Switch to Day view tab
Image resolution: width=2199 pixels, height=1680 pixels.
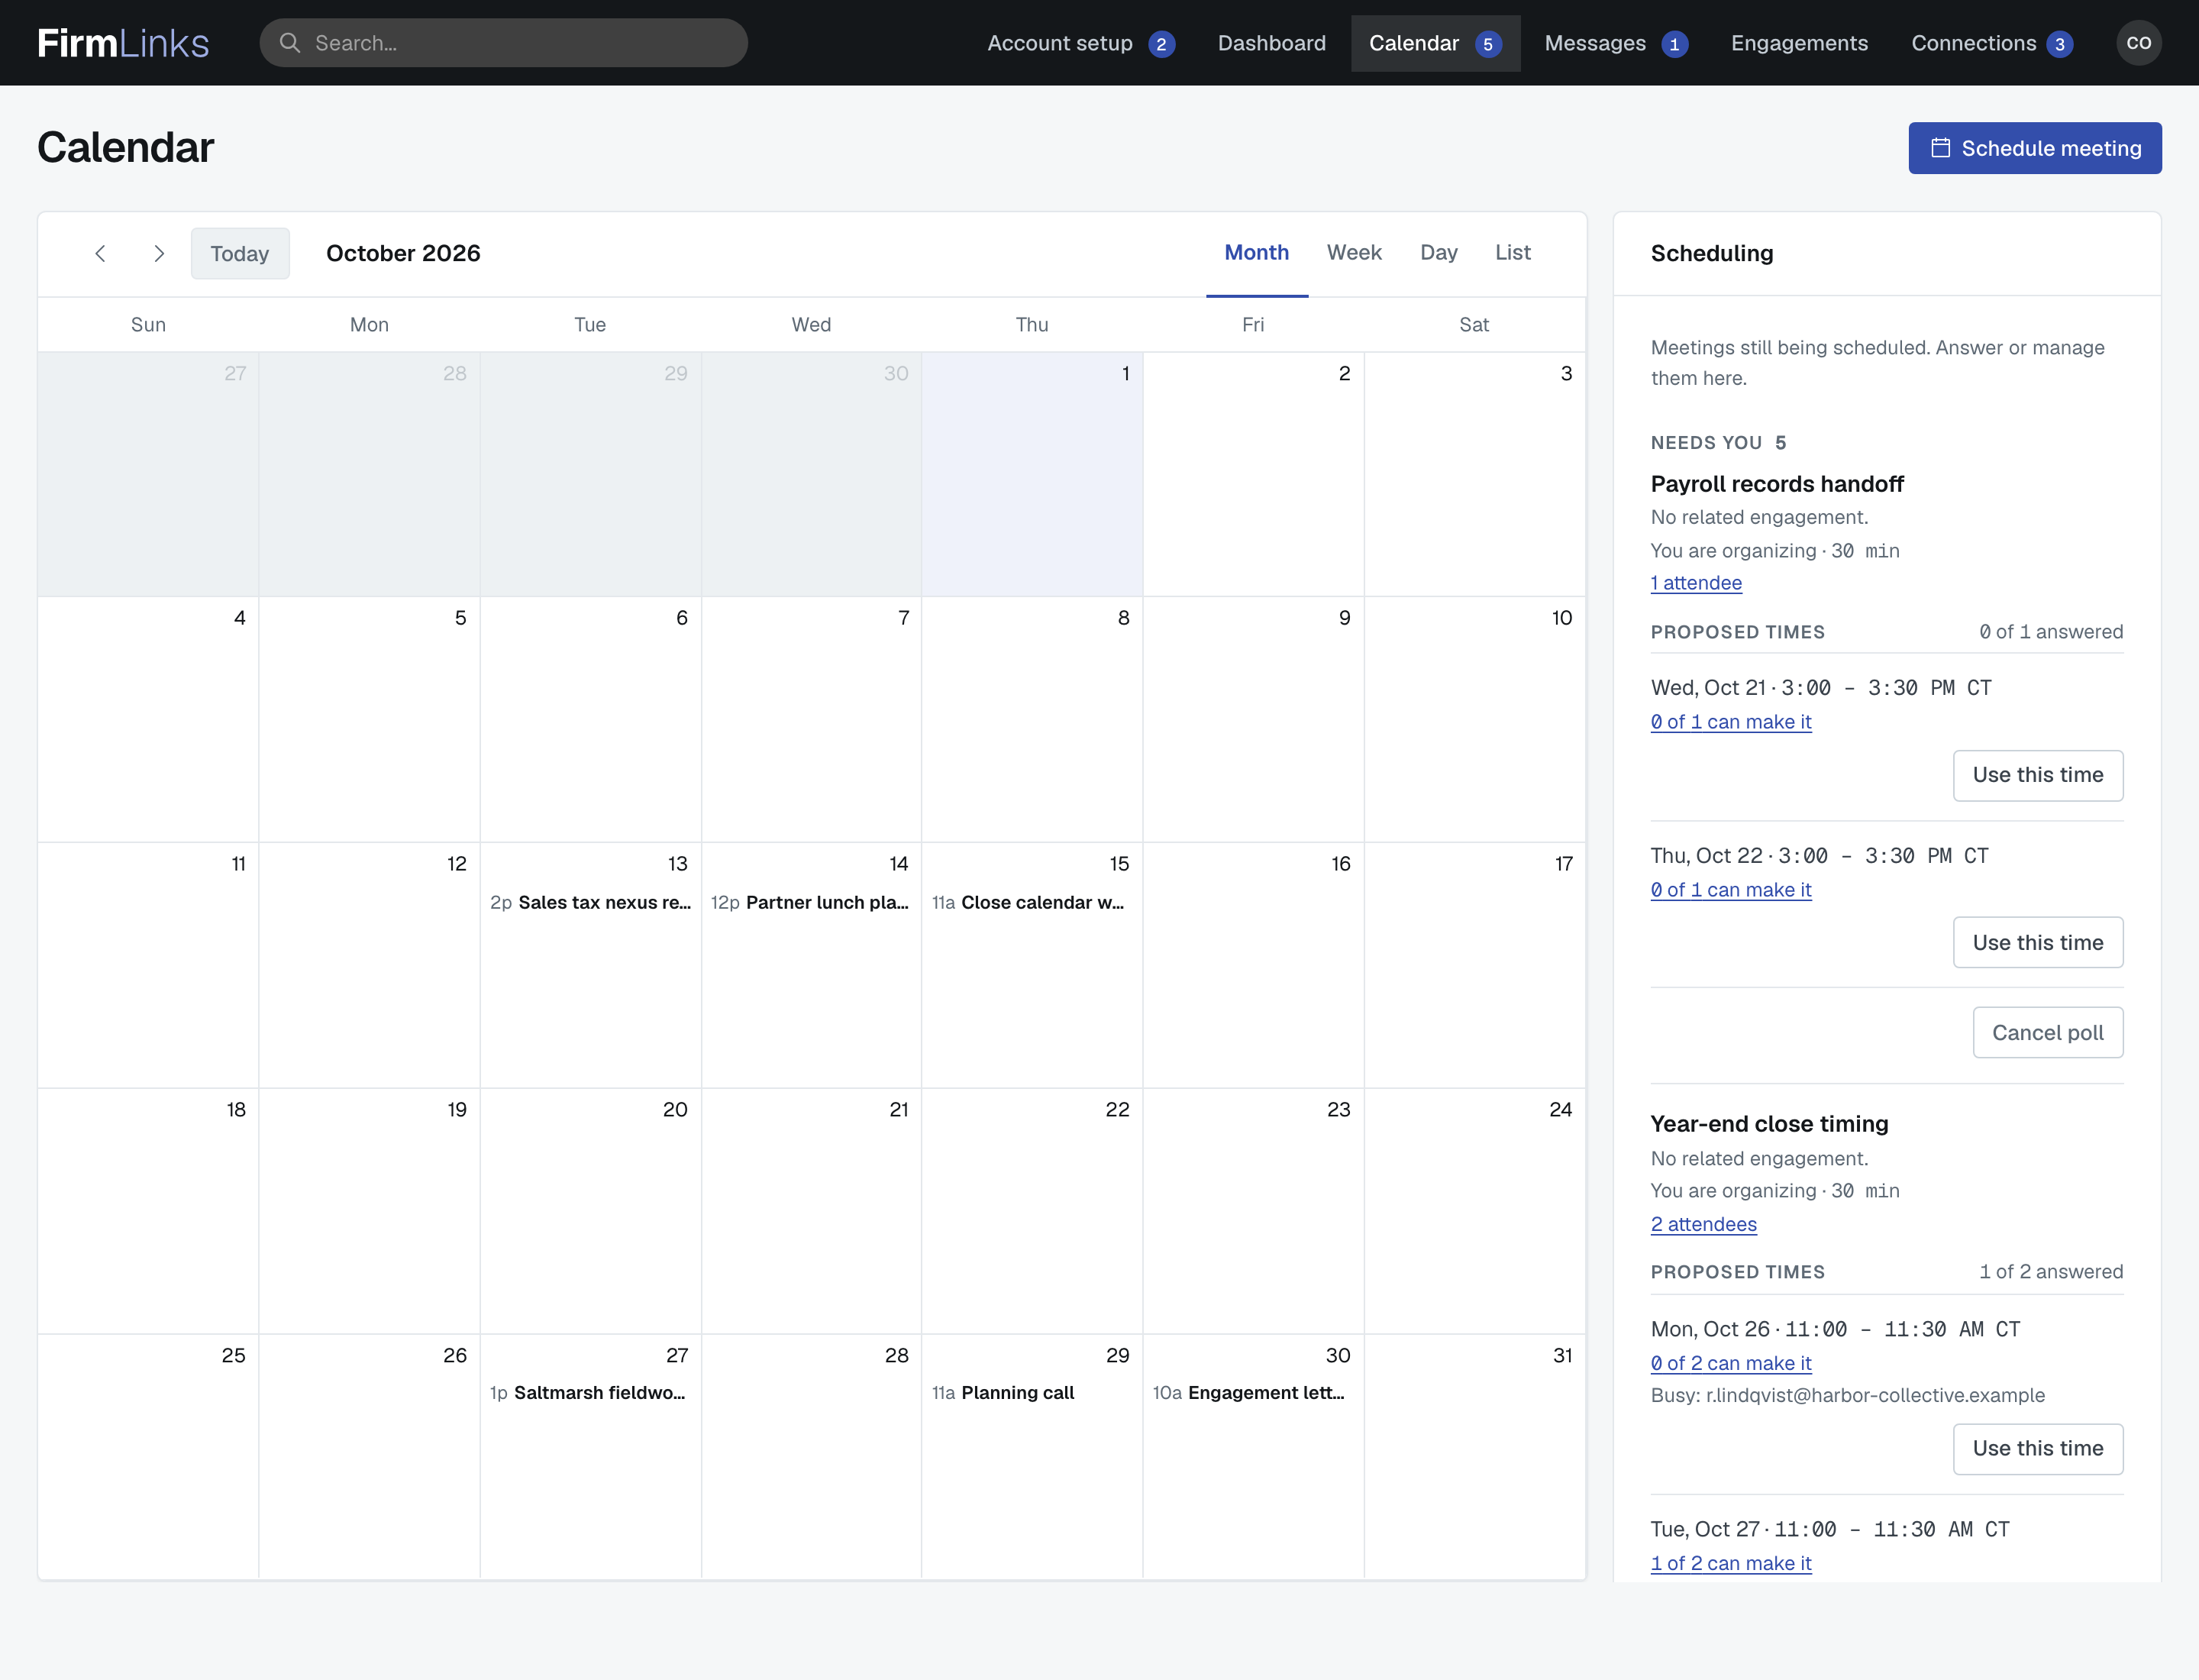[1438, 253]
